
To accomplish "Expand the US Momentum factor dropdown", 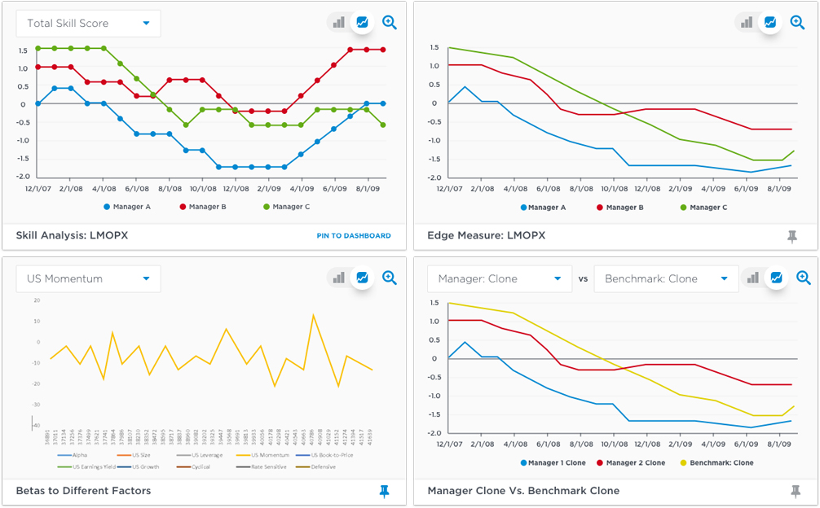I will pos(88,278).
